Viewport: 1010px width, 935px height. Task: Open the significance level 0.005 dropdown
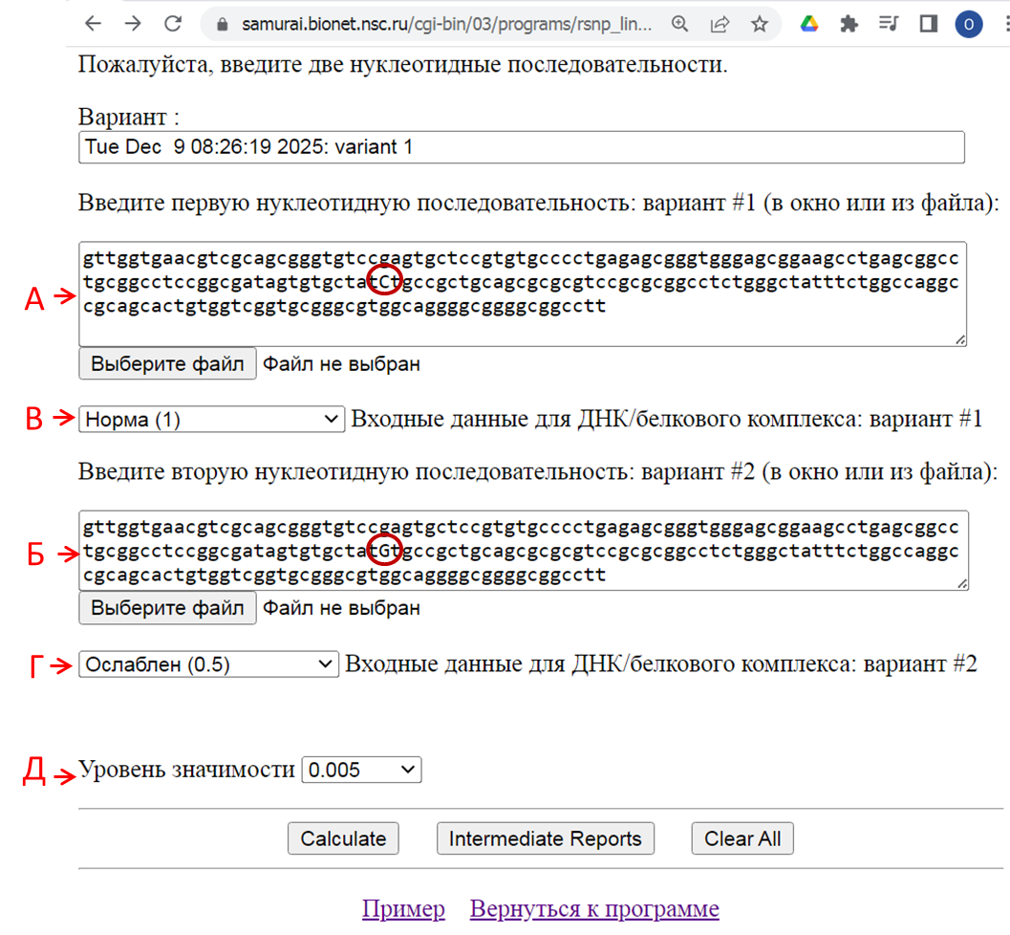[361, 770]
